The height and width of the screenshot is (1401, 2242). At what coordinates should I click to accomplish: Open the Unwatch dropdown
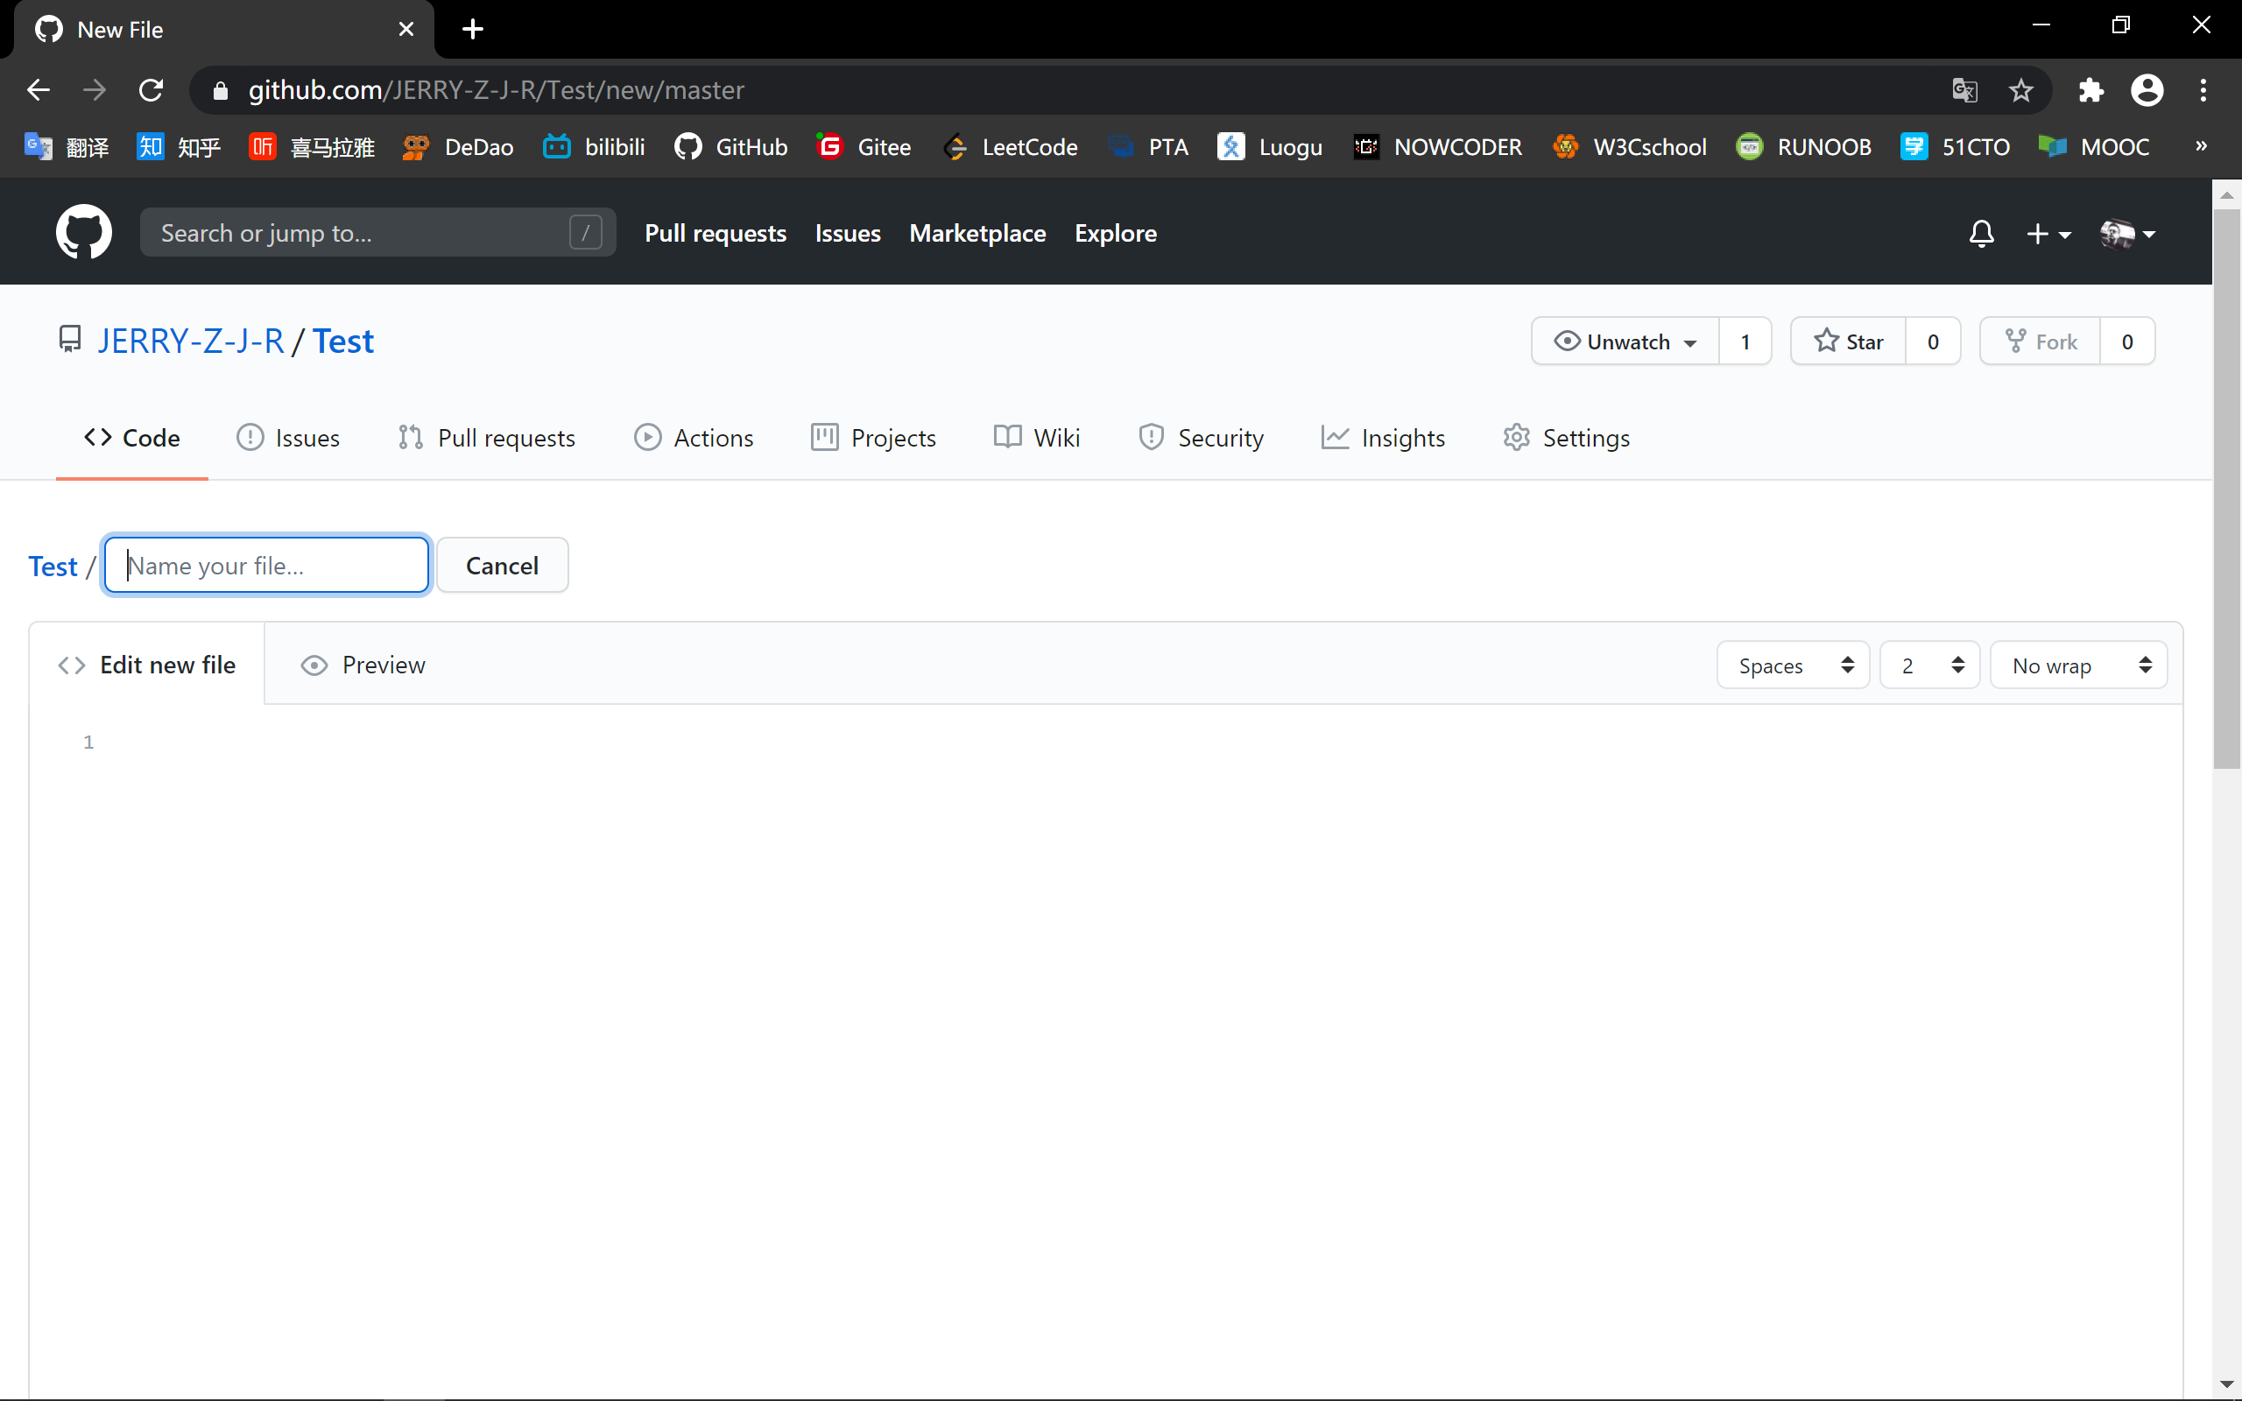point(1626,341)
